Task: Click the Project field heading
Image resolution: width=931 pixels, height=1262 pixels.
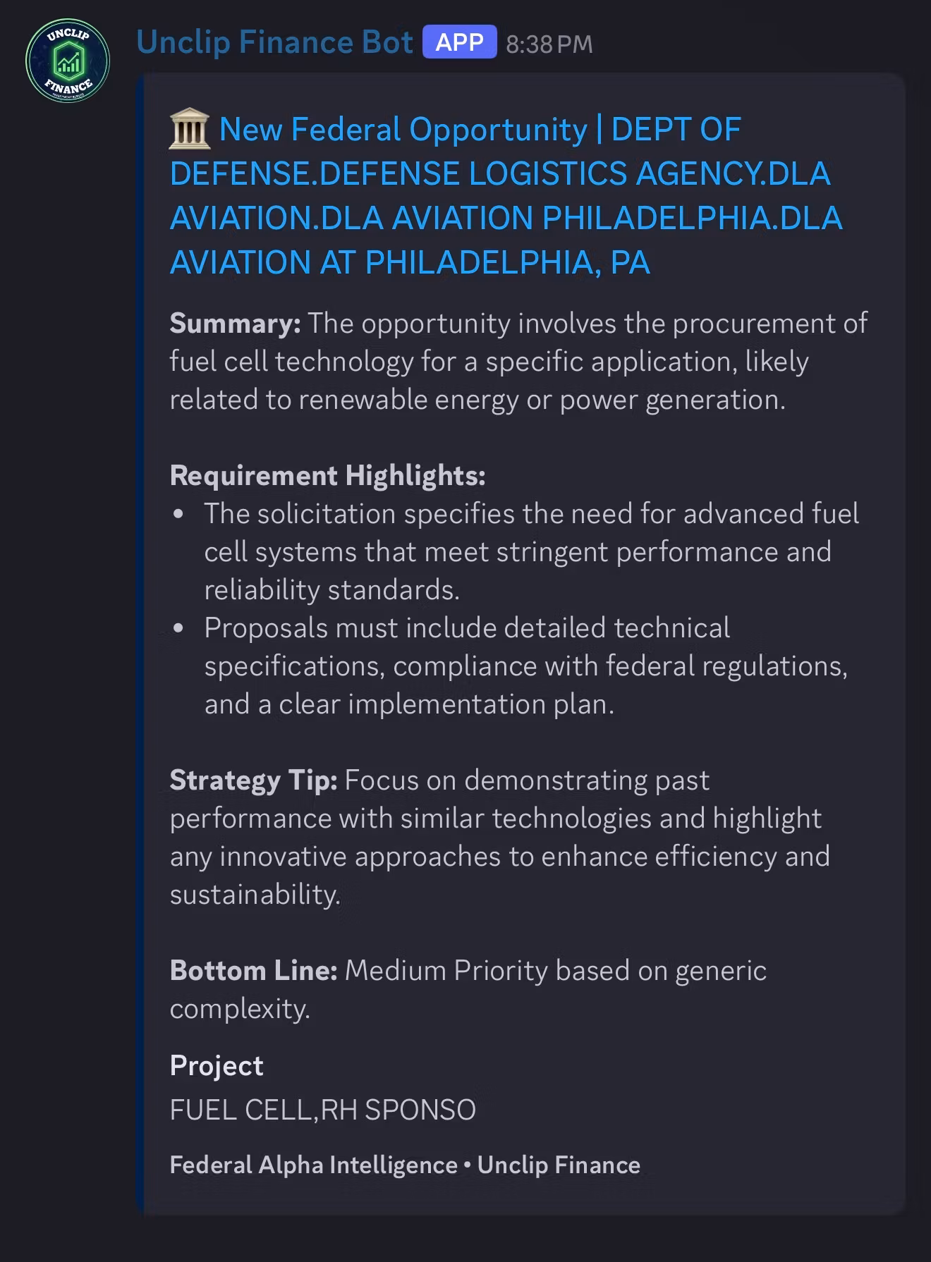Action: [217, 1066]
